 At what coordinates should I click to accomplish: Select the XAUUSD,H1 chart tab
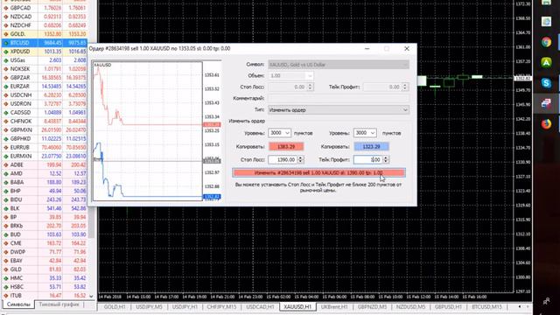297,307
